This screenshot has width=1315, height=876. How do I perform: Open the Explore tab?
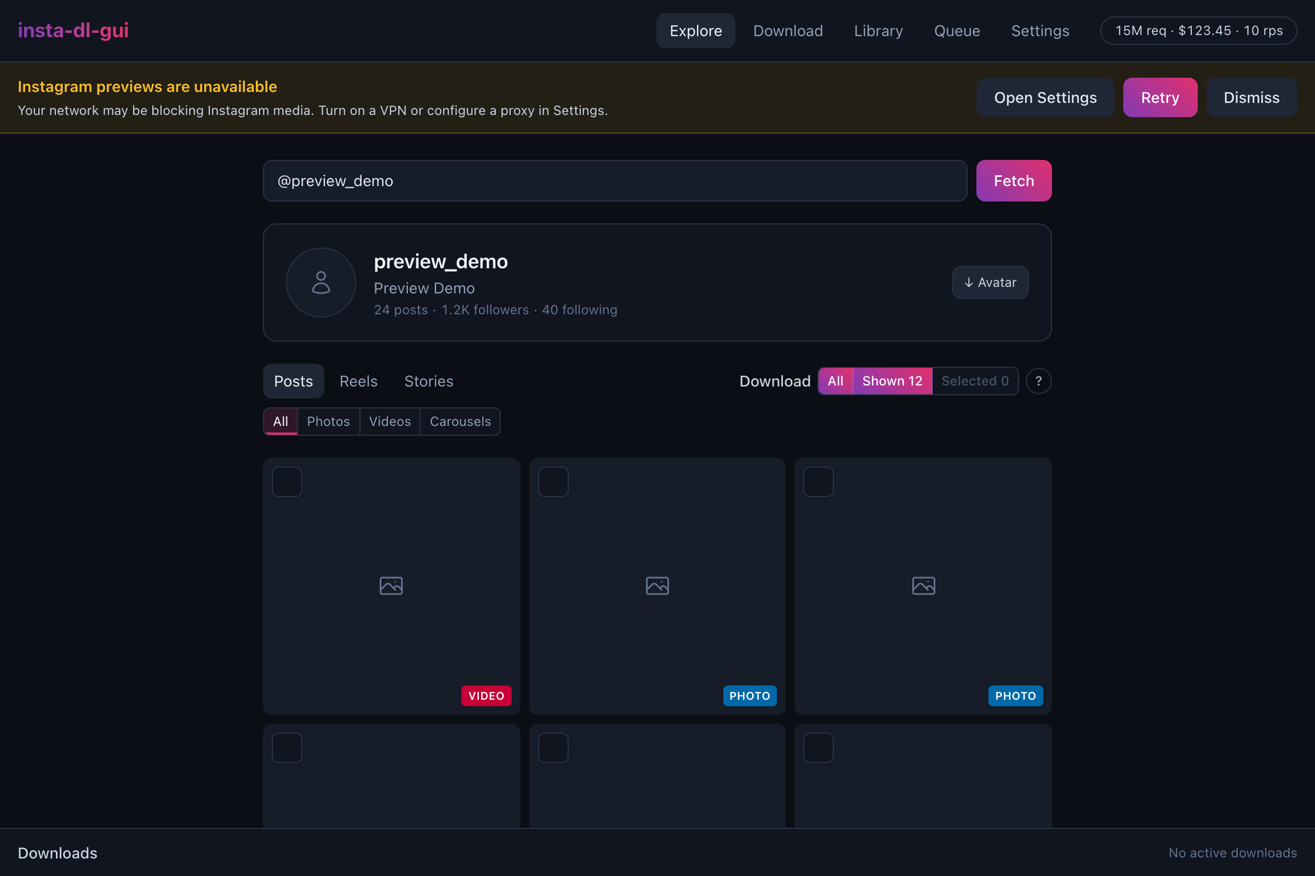[x=695, y=31]
